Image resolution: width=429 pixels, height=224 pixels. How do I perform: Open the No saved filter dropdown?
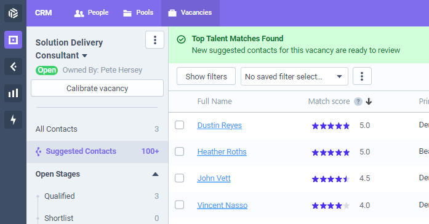tap(294, 76)
